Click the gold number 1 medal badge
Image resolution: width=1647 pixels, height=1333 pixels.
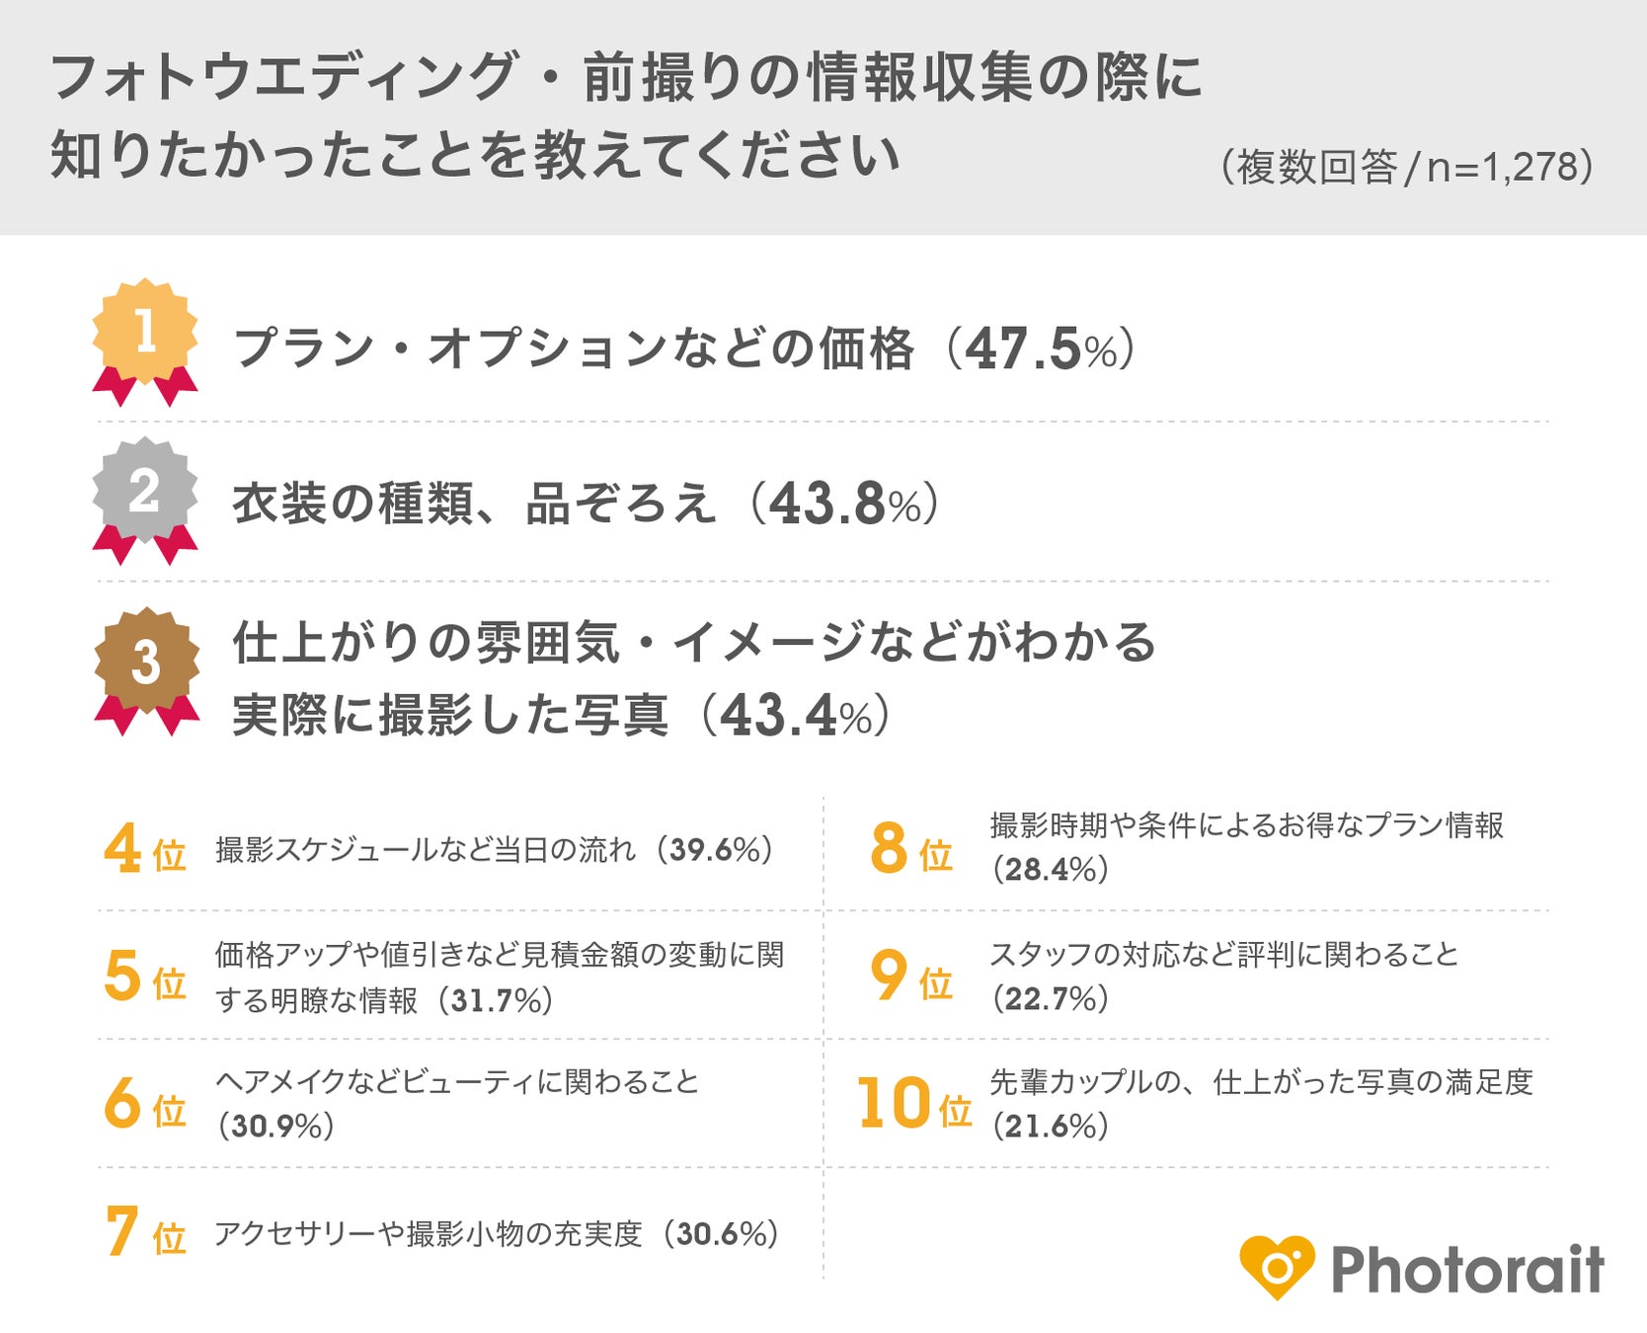click(145, 334)
